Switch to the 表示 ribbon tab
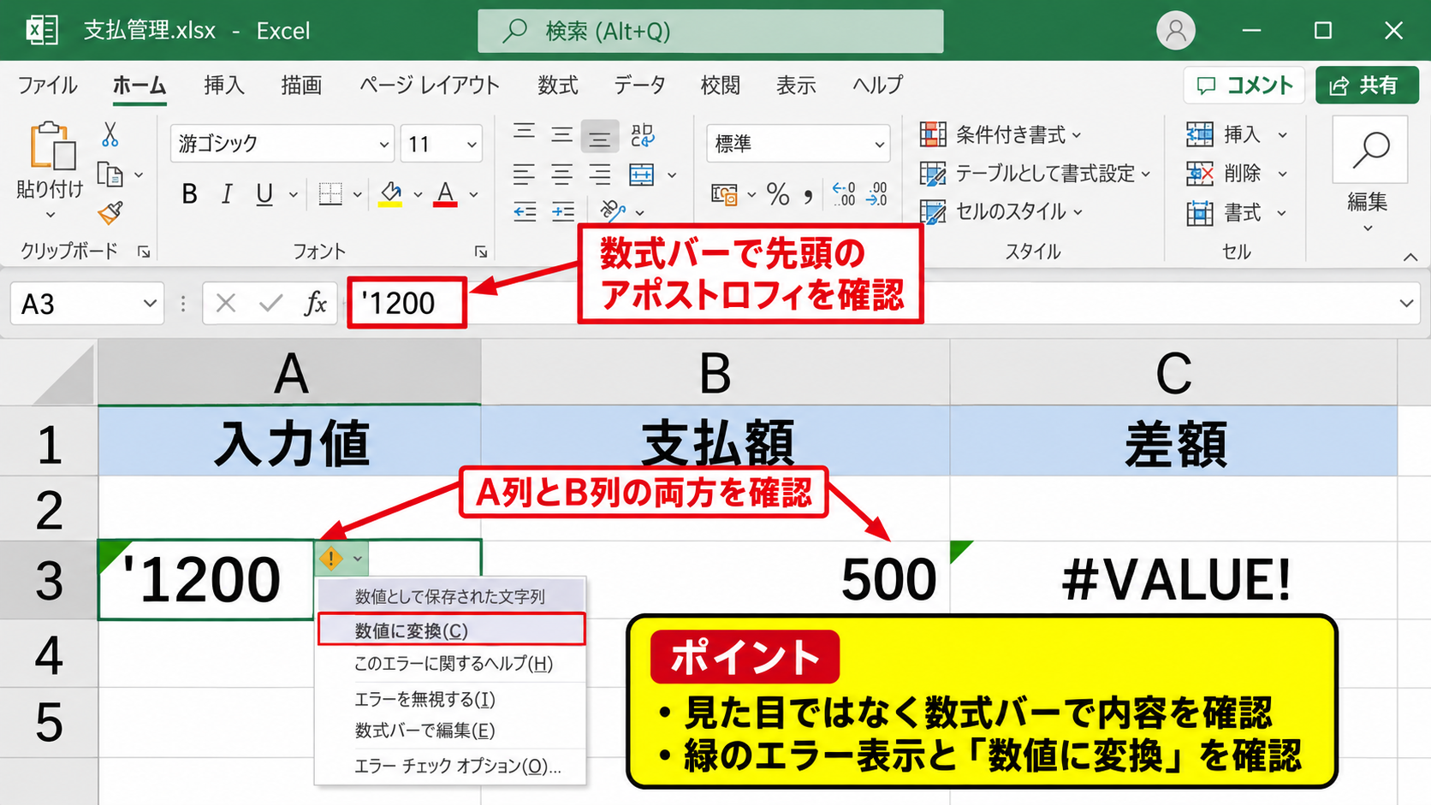This screenshot has height=805, width=1431. pos(796,85)
